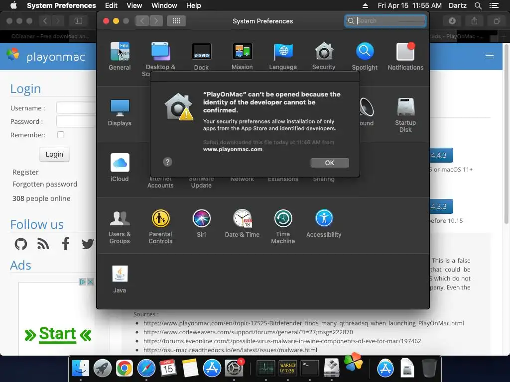The image size is (510, 382).
Task: Open the Dock preferences pane
Action: click(x=201, y=56)
